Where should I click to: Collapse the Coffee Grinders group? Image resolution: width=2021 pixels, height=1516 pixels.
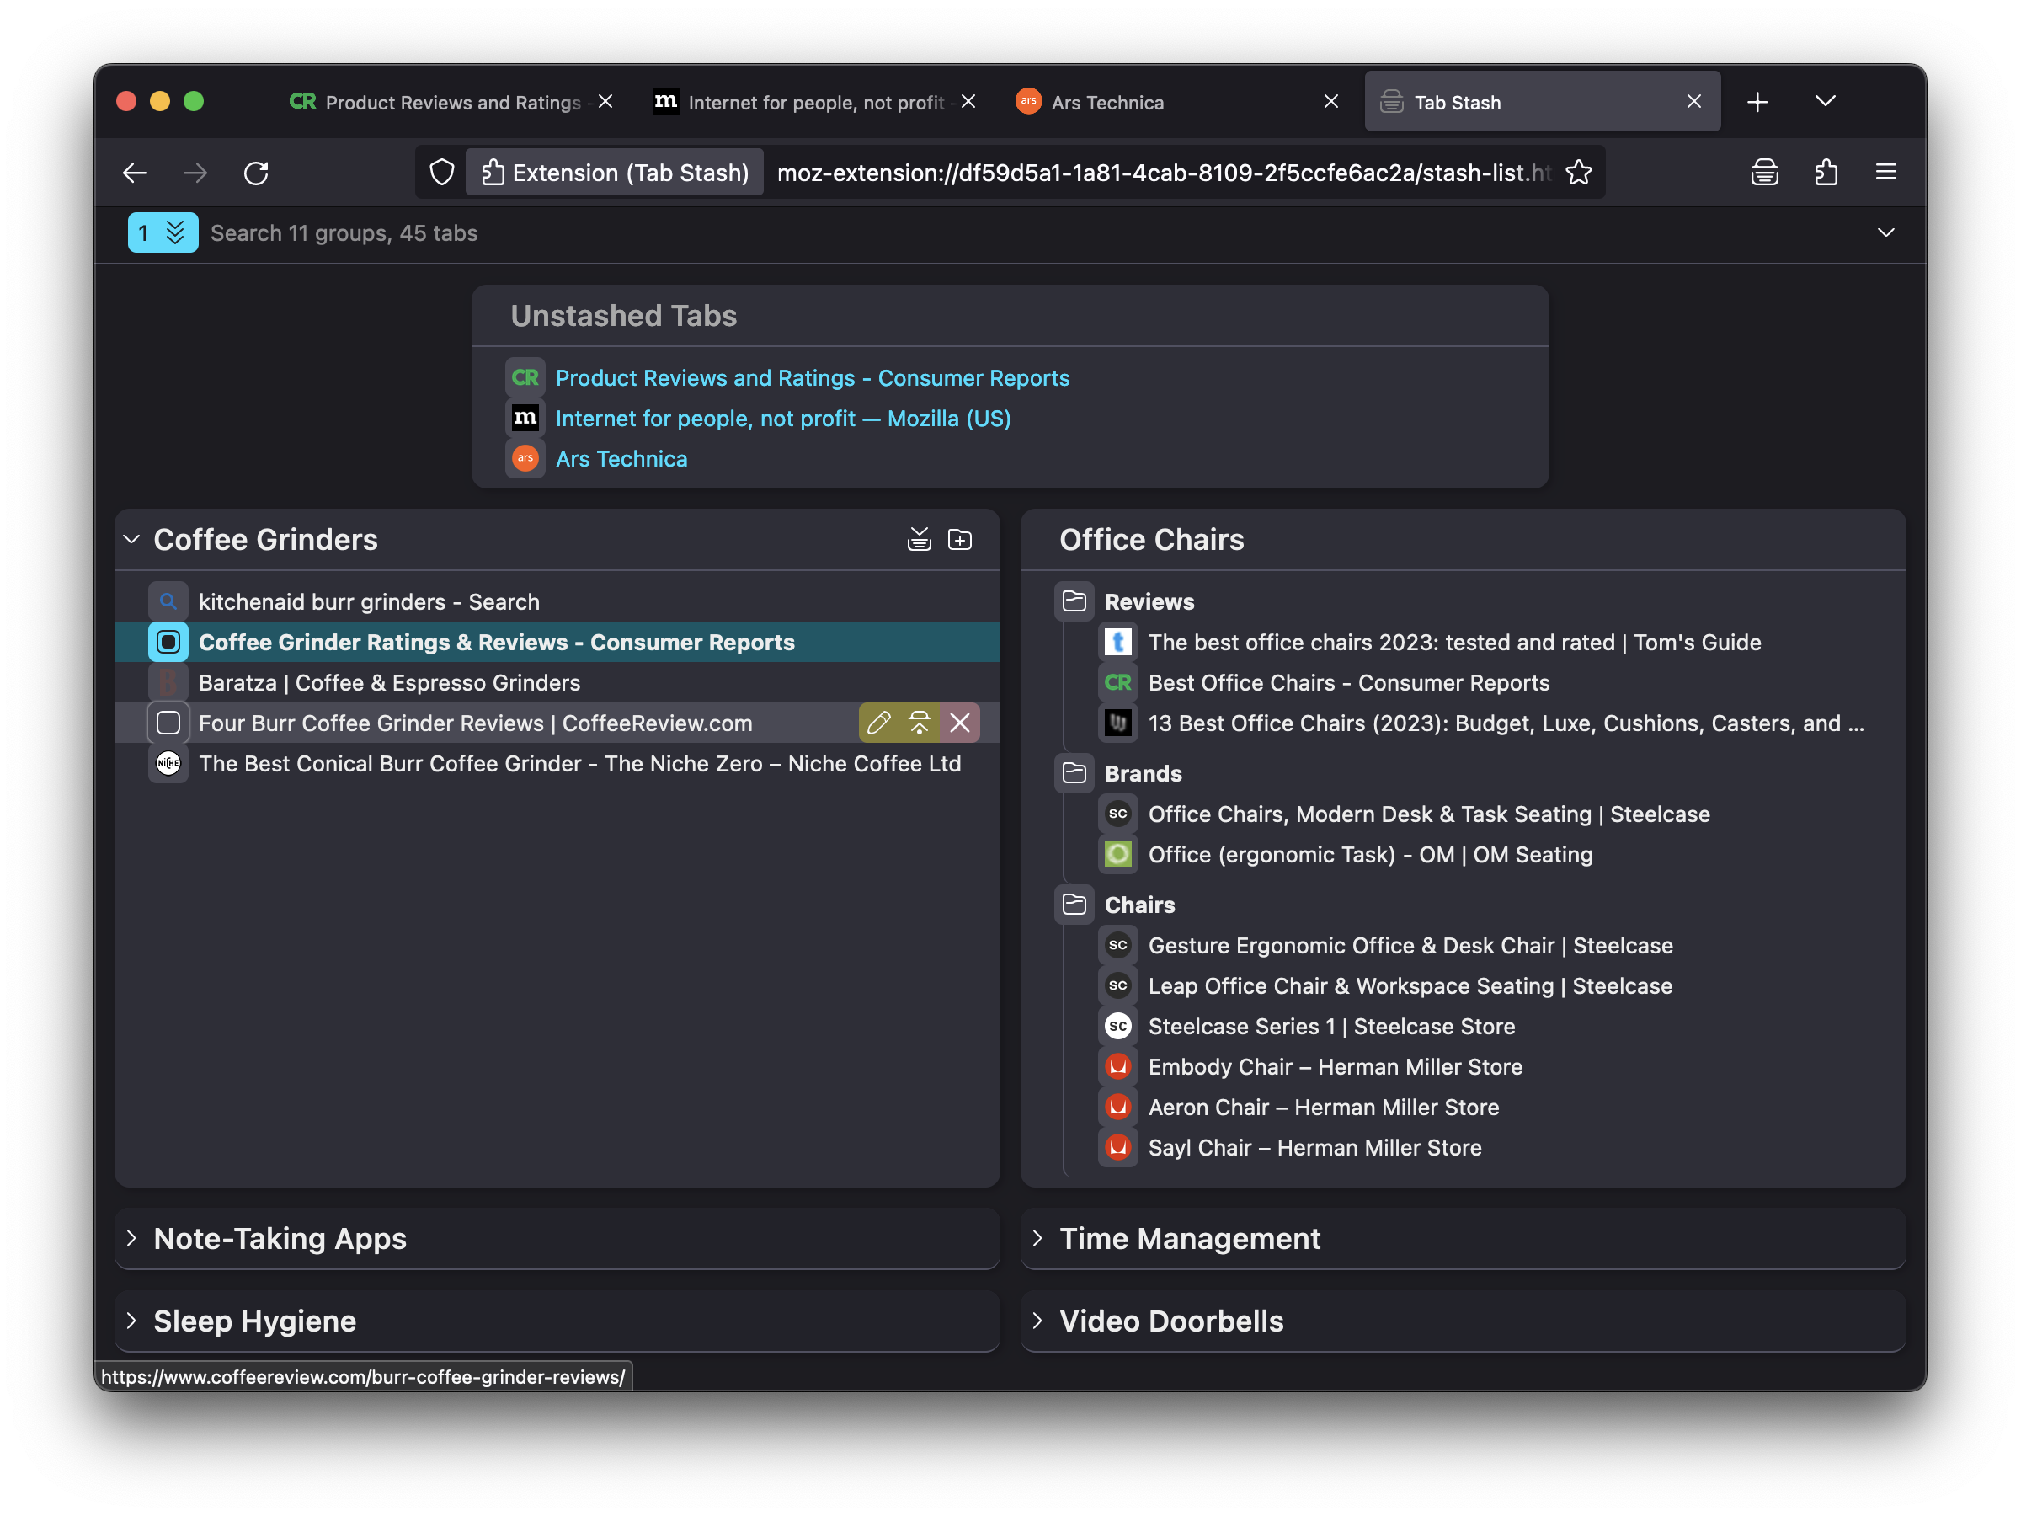coord(131,540)
